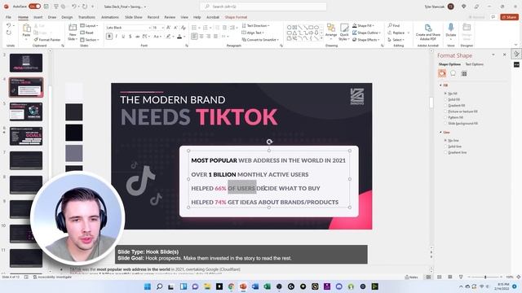This screenshot has height=293, width=522.
Task: Toggle Bold in the Font group
Action: pyautogui.click(x=109, y=36)
